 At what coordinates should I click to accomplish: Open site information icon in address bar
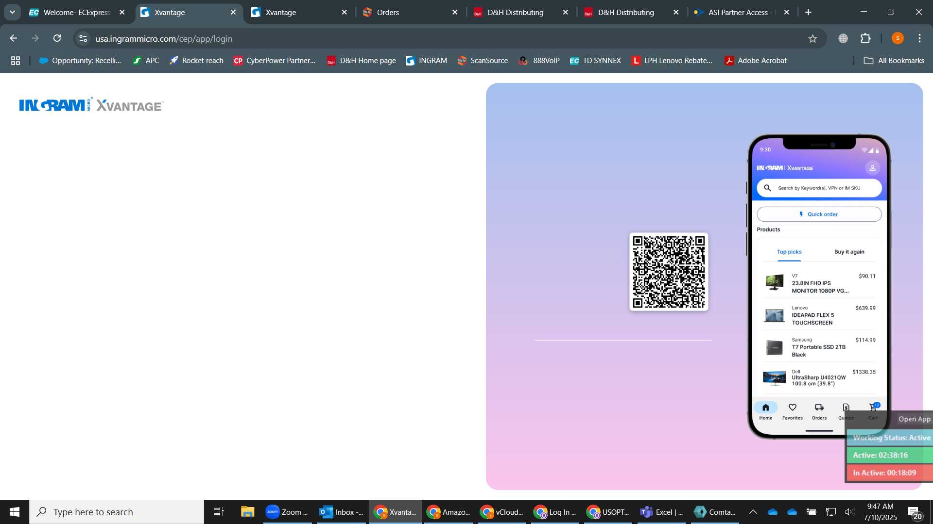[84, 38]
